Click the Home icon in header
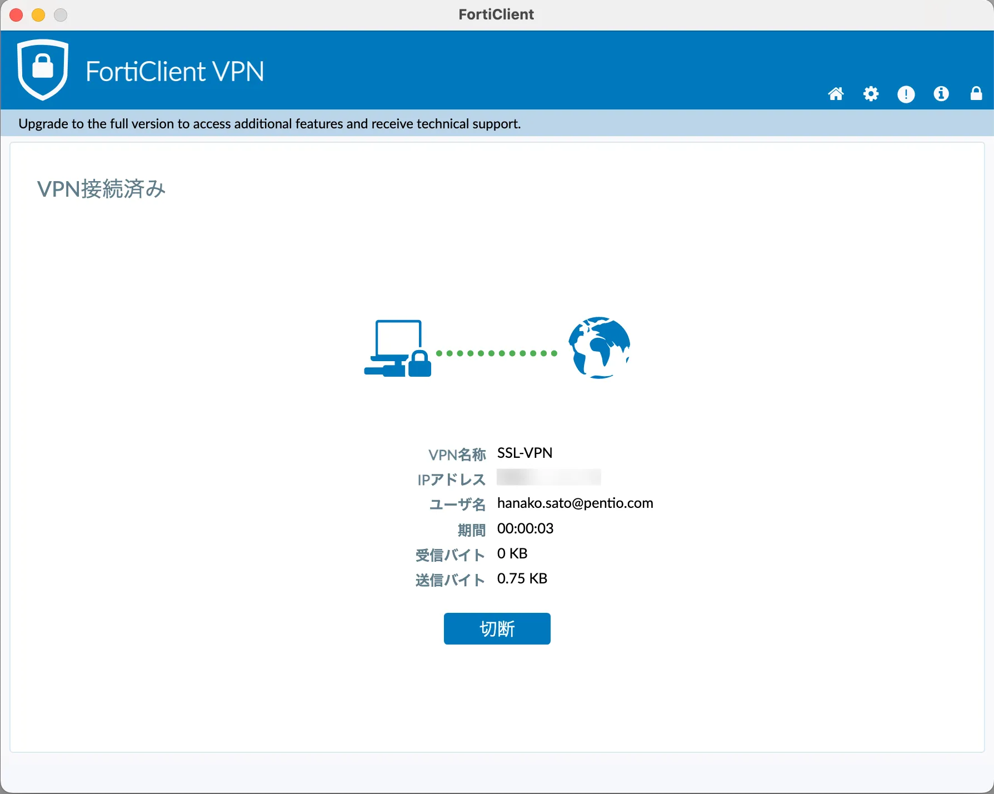 coord(836,94)
